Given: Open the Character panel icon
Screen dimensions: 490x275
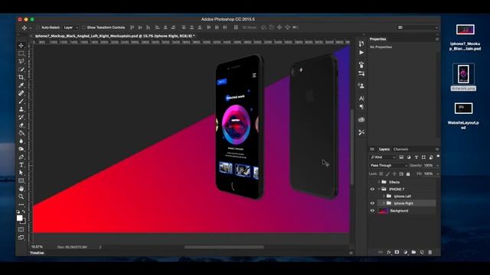Looking at the screenshot, I should (x=361, y=99).
